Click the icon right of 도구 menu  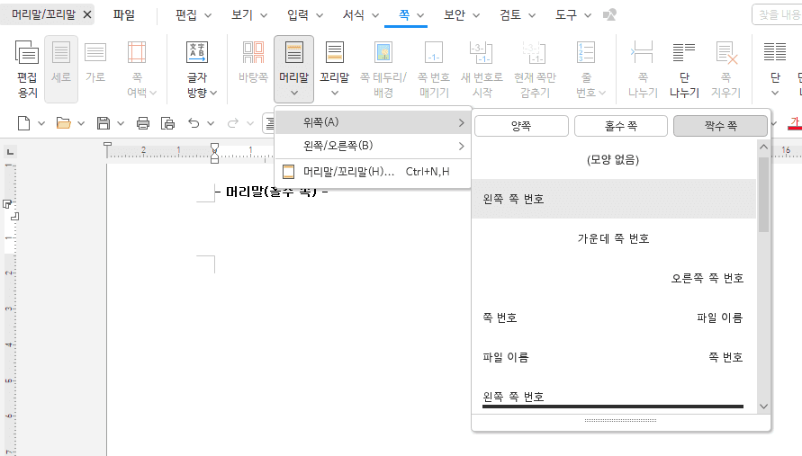(609, 14)
